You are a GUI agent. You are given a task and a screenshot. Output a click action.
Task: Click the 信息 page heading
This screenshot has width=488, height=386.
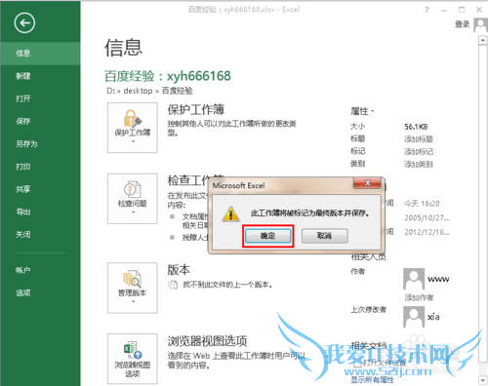click(123, 48)
